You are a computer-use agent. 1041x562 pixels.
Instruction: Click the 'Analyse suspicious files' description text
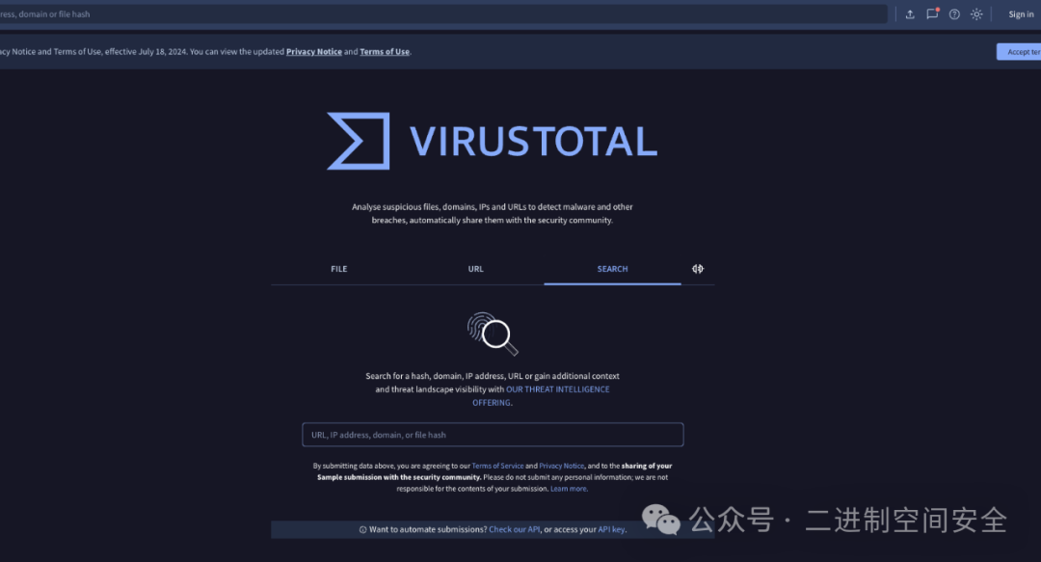tap(492, 213)
